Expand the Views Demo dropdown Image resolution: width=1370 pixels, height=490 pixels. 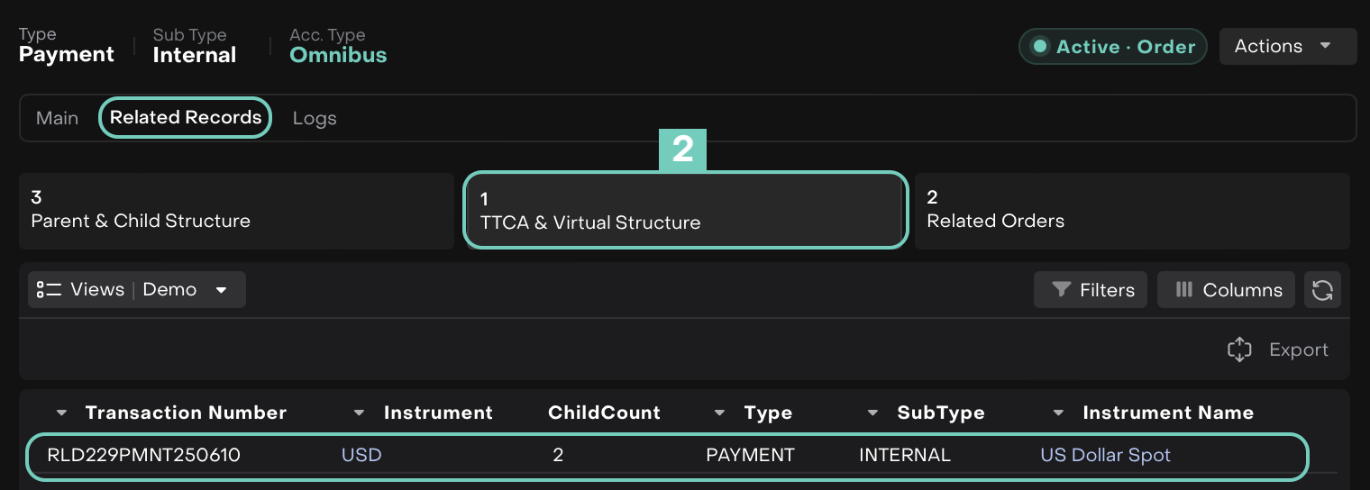click(x=221, y=290)
